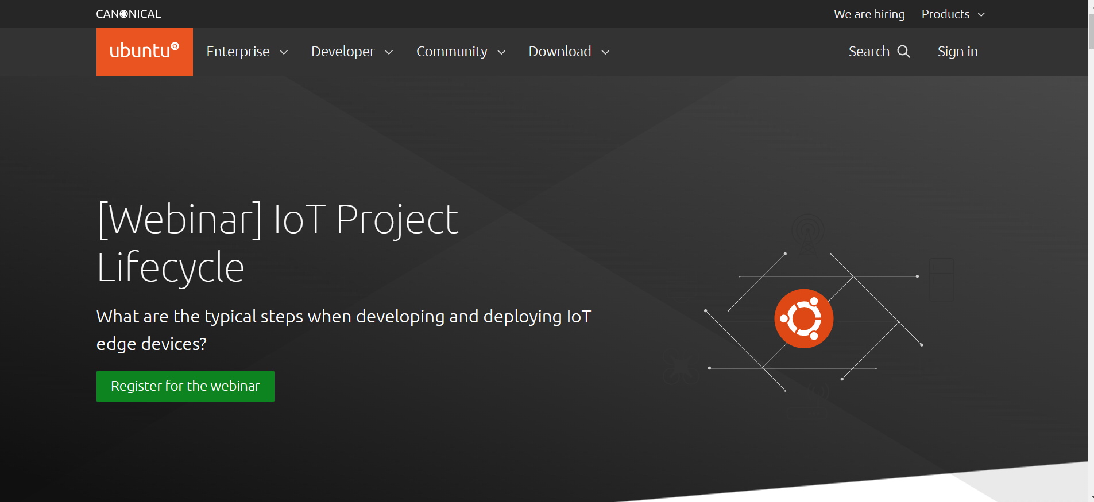
Task: Expand the chevron beside Enterprise
Action: [x=284, y=52]
